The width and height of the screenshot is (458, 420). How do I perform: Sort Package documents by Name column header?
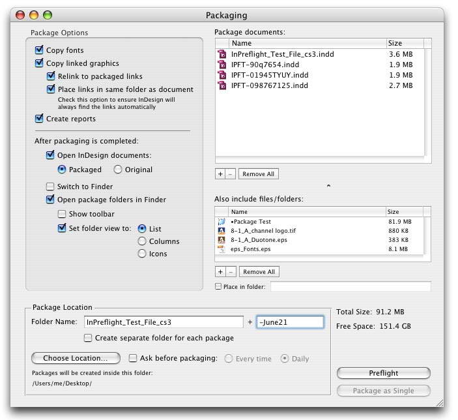(x=308, y=43)
